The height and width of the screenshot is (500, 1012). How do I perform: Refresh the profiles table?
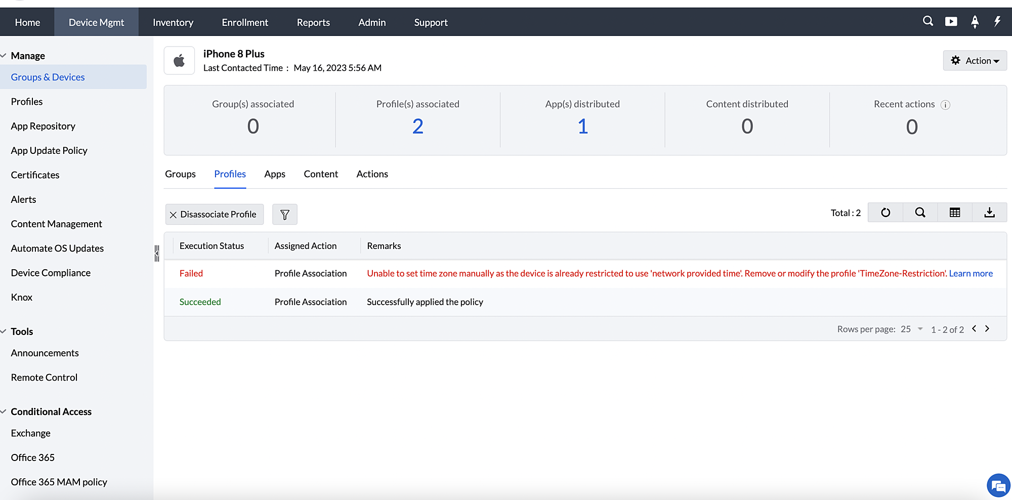click(885, 213)
